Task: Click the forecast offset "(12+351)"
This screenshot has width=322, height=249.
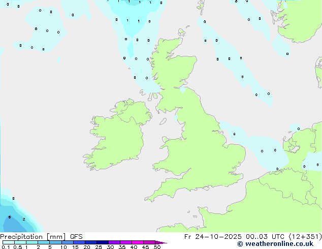Action: [305, 237]
